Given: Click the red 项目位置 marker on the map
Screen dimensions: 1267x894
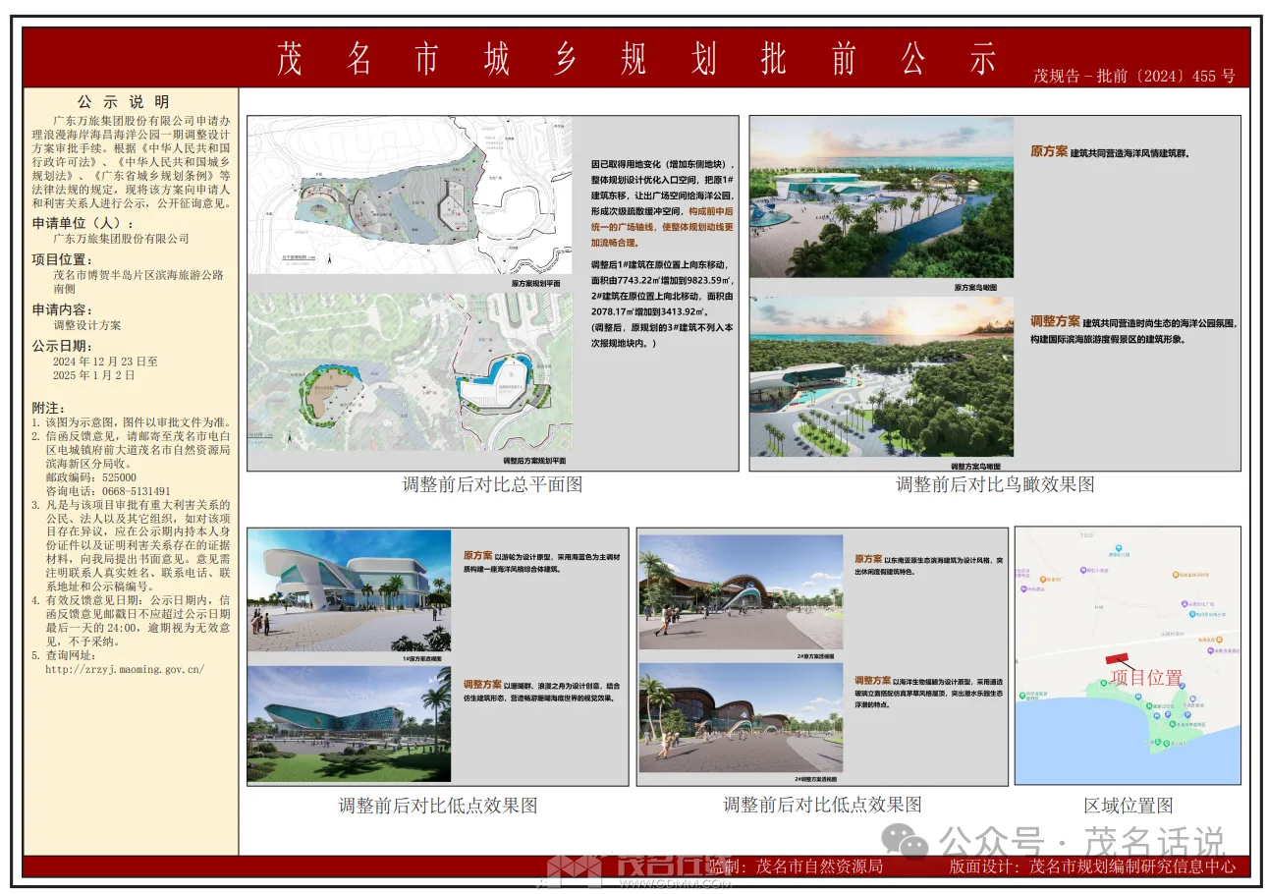Looking at the screenshot, I should 1118,656.
